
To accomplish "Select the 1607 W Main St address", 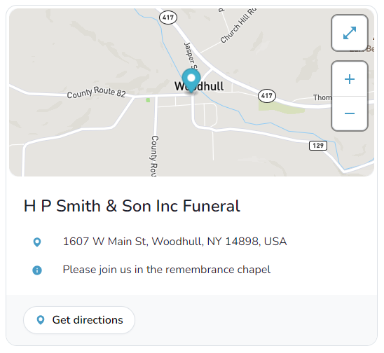I will click(x=175, y=242).
